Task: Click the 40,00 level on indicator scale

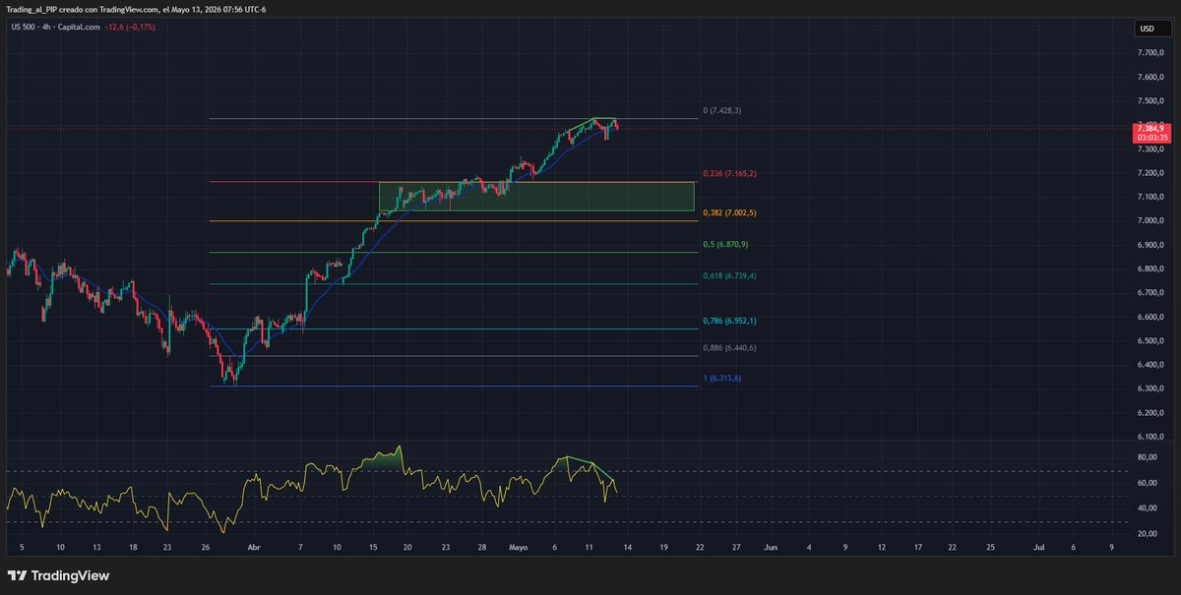Action: 1146,508
